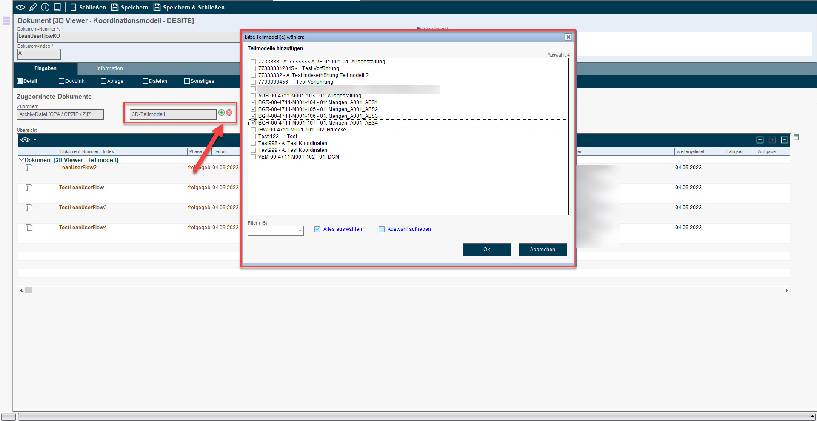This screenshot has height=421, width=817.
Task: Confirm the selection with Ok
Action: click(486, 250)
